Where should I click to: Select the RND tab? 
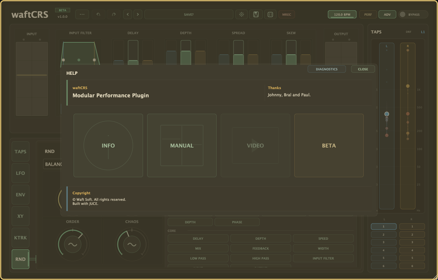click(21, 259)
